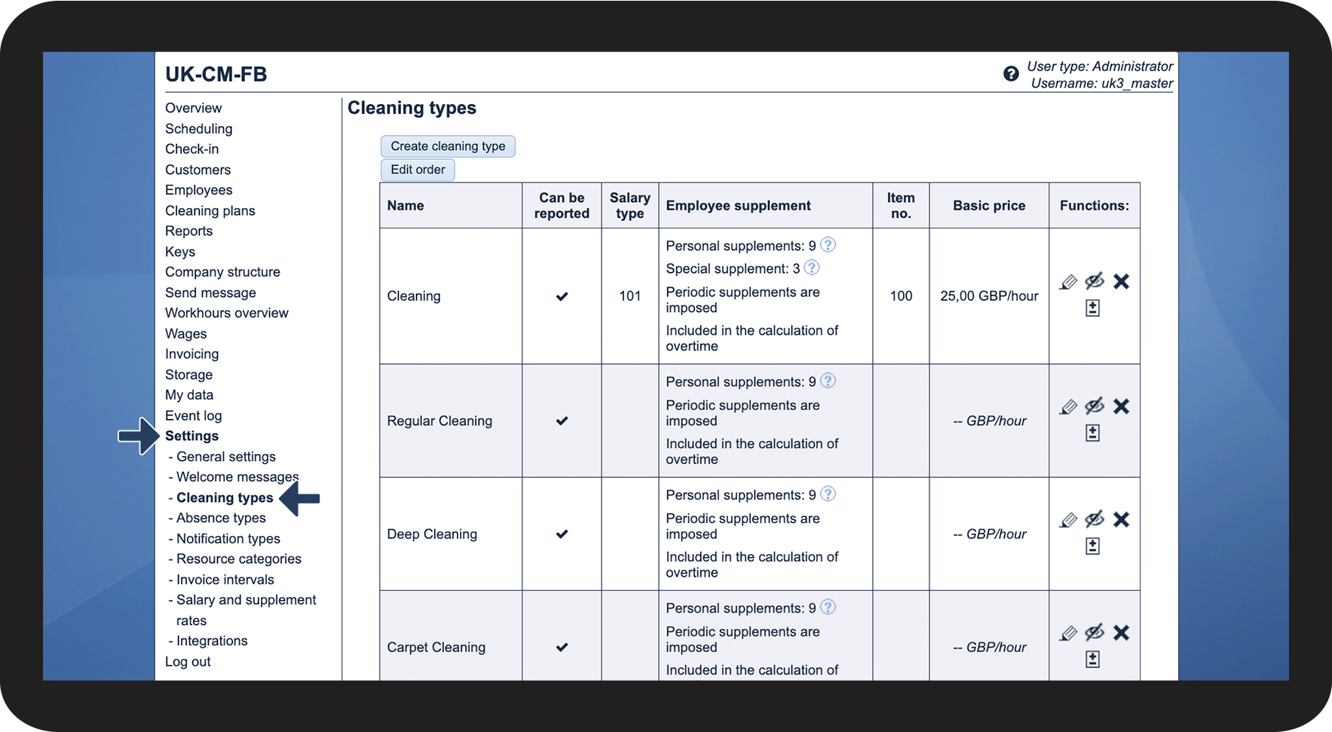Toggle visibility of Regular Cleaning type
Screen dimensions: 1332x732
click(1095, 406)
